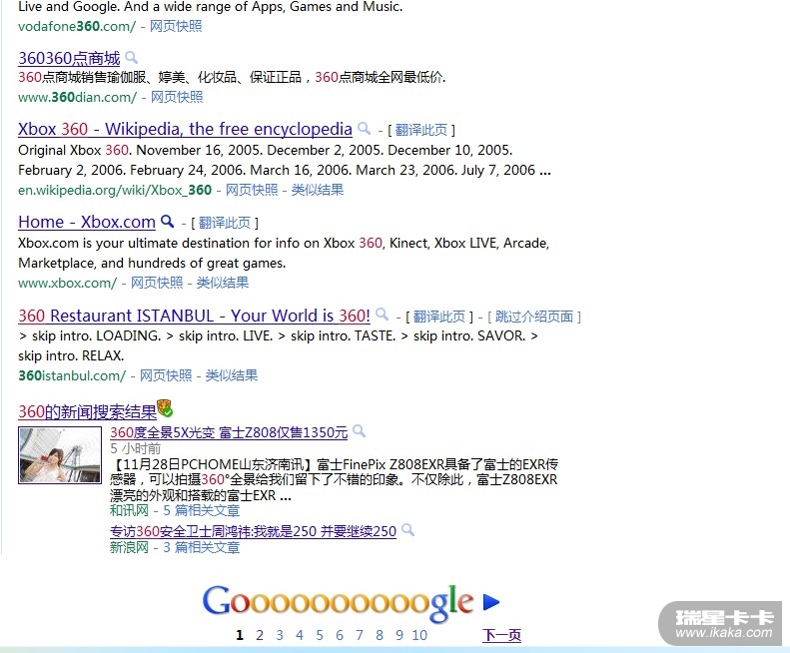Click 翻译此页 next to Home - Xbox.com

click(x=224, y=223)
